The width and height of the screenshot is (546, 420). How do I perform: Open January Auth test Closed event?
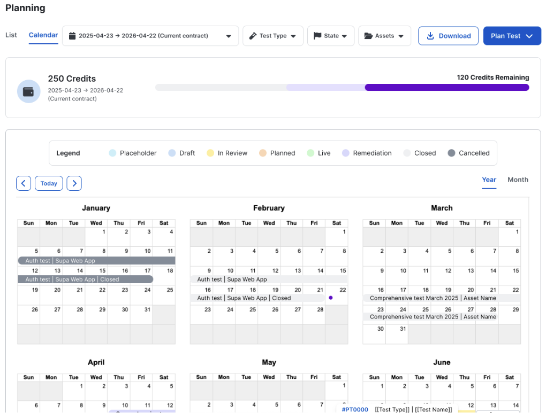85,279
